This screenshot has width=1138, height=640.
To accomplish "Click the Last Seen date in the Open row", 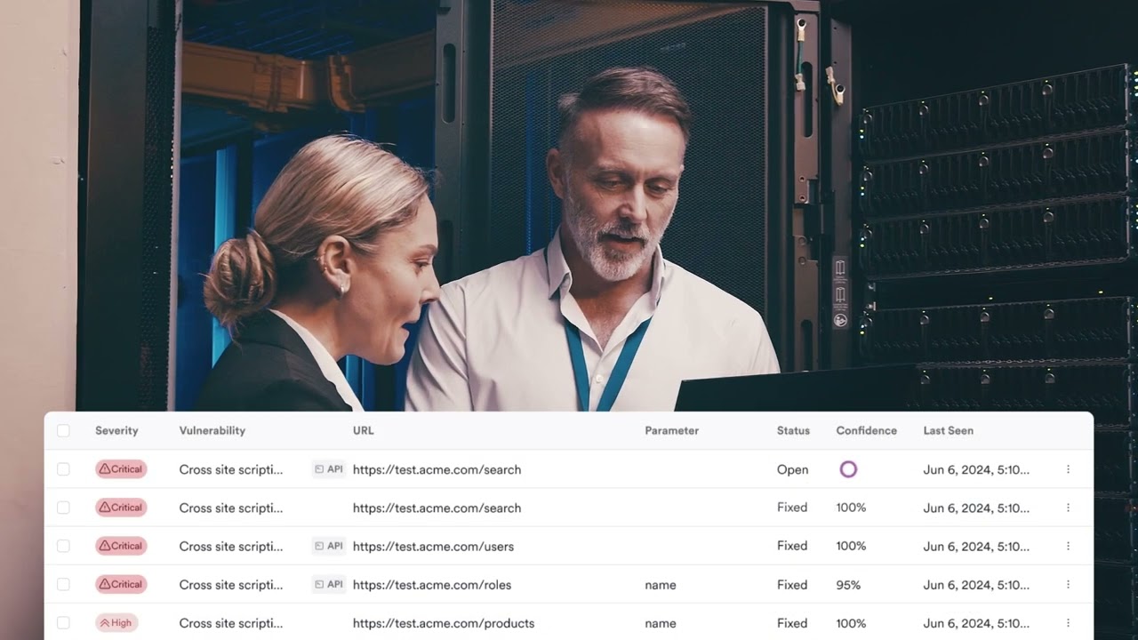I will (976, 469).
